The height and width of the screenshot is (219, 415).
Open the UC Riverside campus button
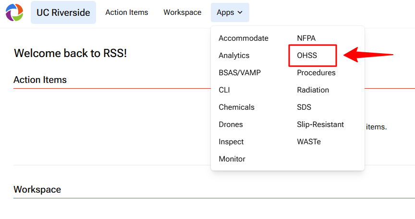tap(63, 12)
